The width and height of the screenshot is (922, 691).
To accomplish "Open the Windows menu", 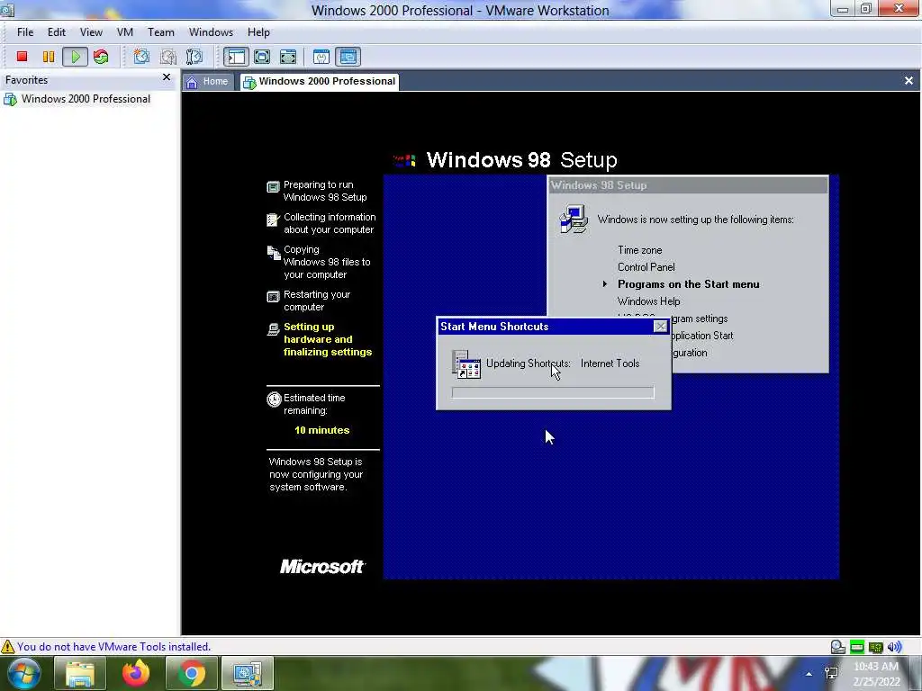I will point(211,32).
